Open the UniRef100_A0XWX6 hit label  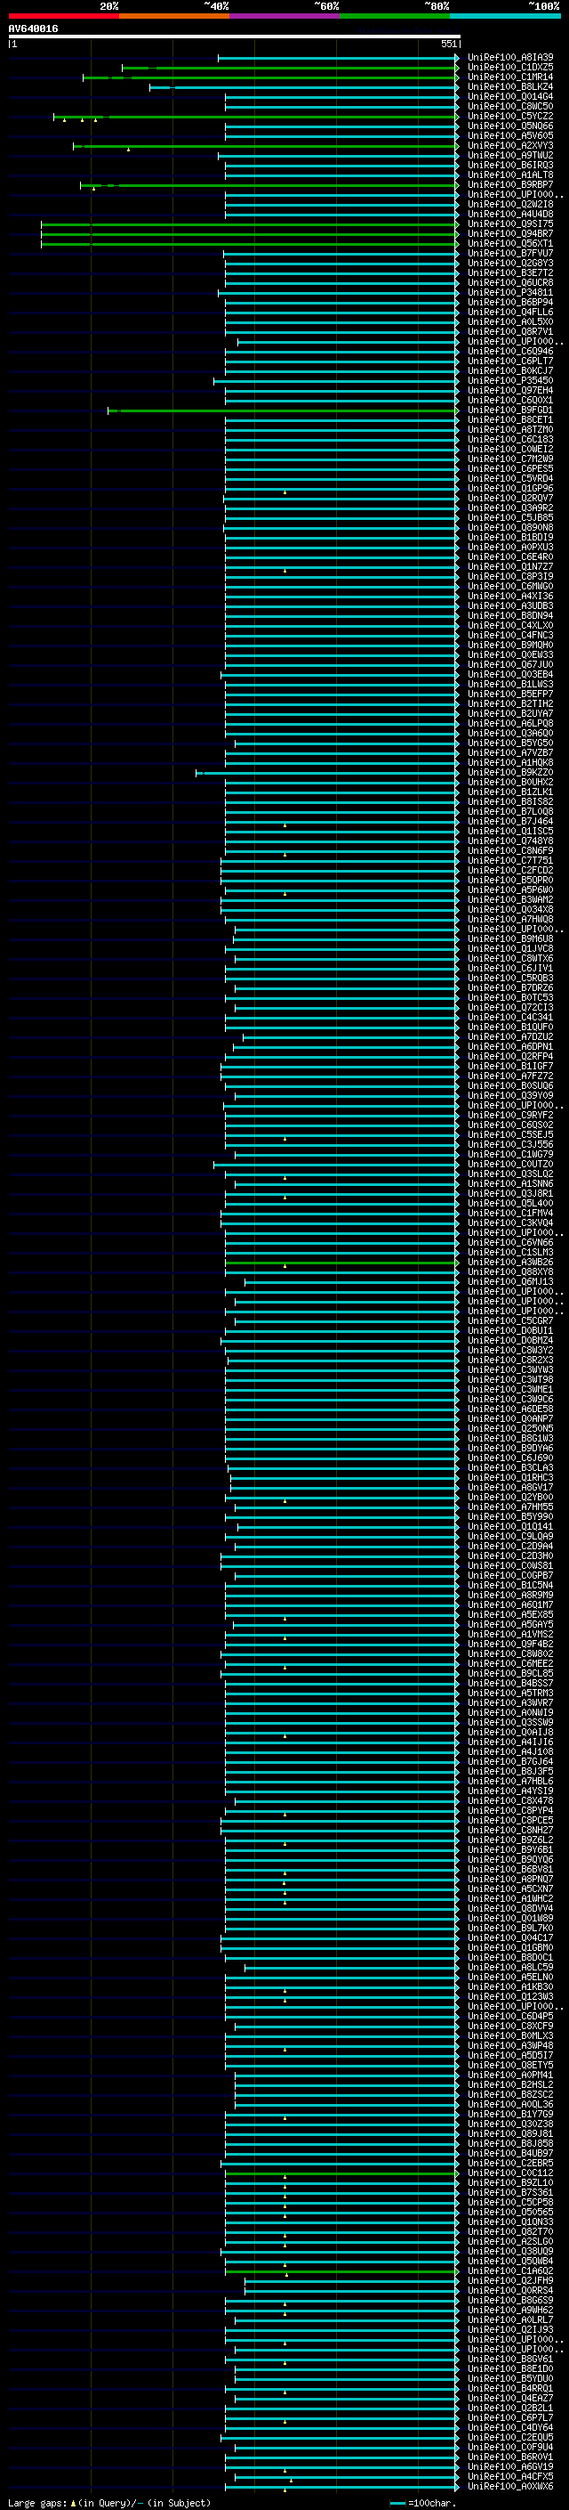pos(510,2487)
